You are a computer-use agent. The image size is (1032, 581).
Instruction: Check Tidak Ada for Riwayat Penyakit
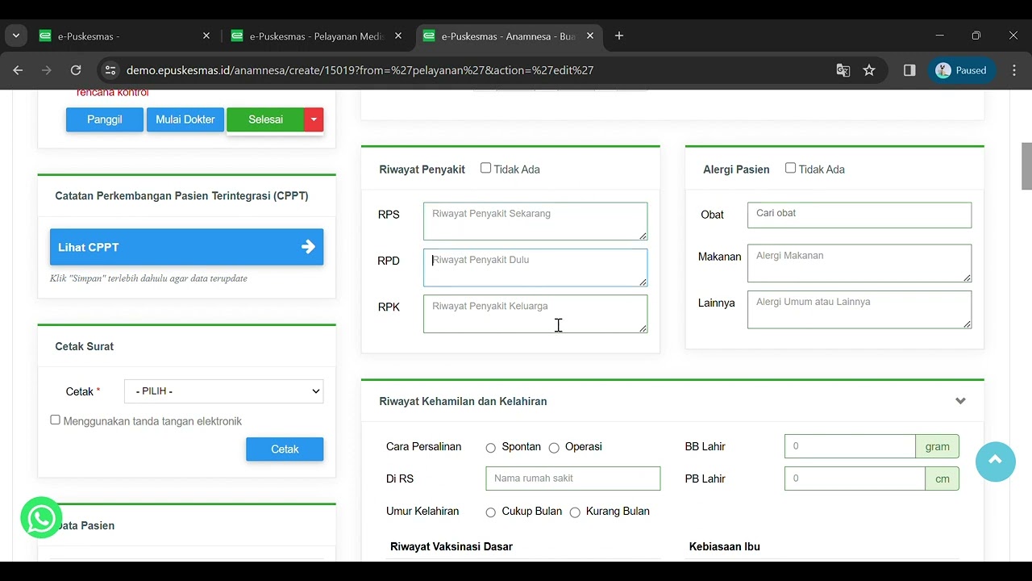485,168
